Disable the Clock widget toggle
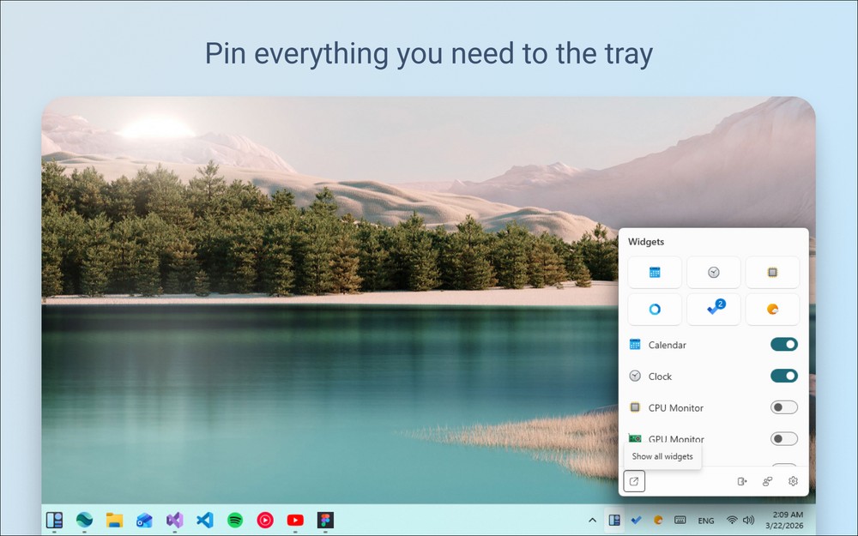 click(783, 376)
